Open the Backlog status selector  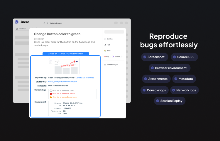coord(108,39)
